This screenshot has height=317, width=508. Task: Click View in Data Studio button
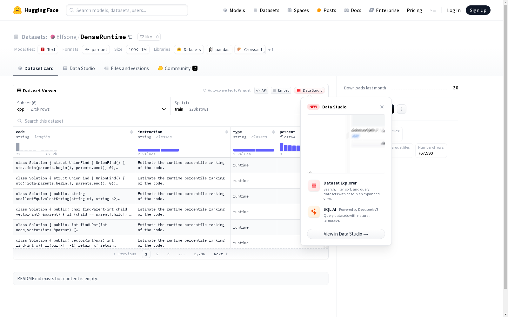(346, 234)
